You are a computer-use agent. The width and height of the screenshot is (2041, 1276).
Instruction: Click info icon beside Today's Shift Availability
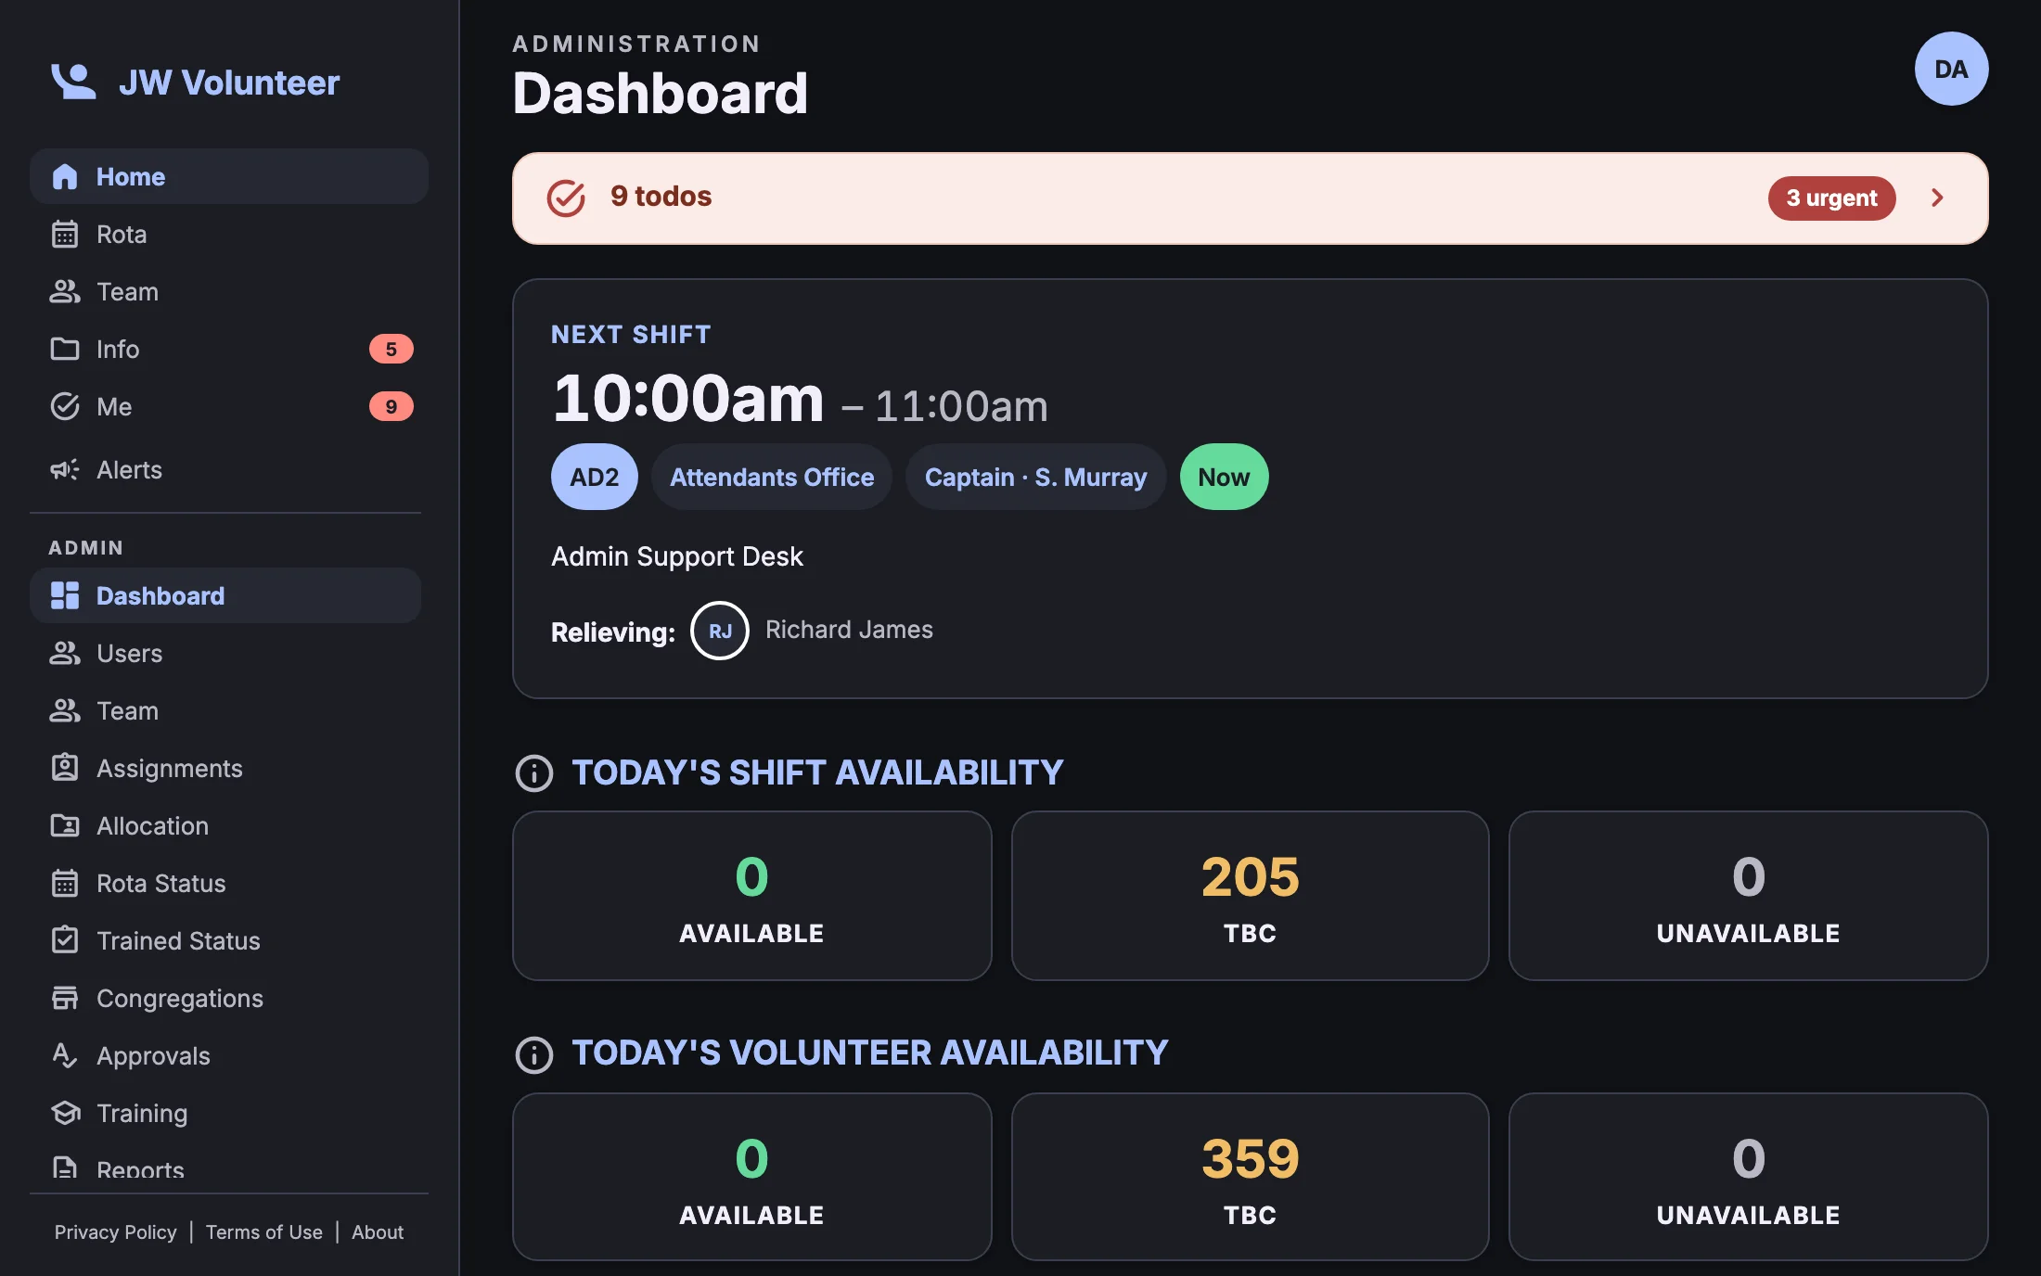click(x=534, y=773)
